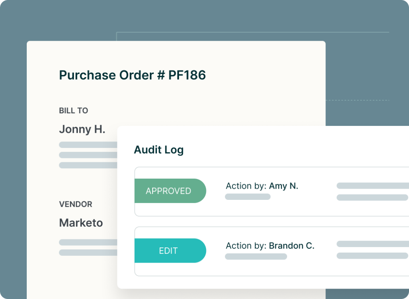Expand the BILL TO section
409x299 pixels.
(x=73, y=111)
